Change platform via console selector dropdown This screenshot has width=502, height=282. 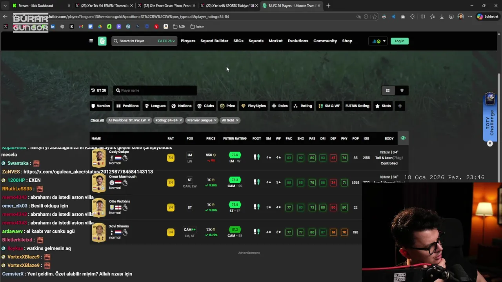[378, 41]
